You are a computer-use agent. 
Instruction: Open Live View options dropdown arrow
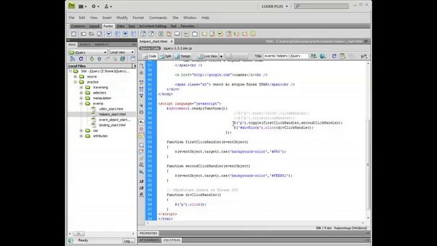(x=221, y=56)
